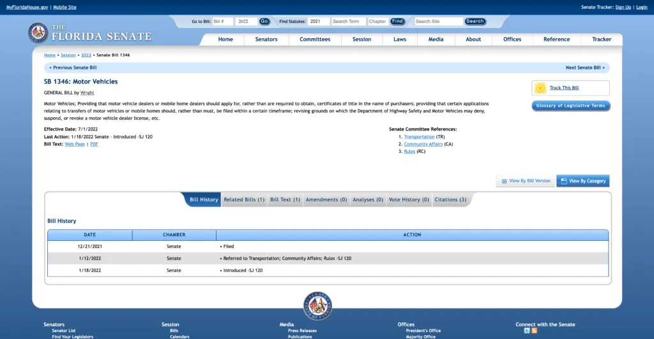Follow the Next Senate Bill link
Image resolution: width=654 pixels, height=339 pixels.
point(584,68)
